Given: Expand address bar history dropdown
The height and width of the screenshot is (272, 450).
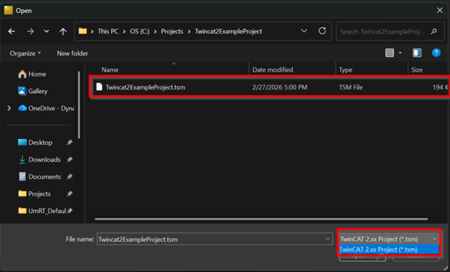Looking at the screenshot, I should (x=304, y=31).
